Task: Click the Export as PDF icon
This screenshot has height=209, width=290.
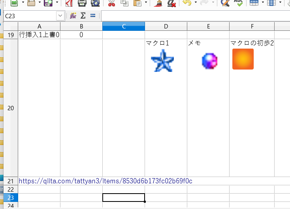Action: coord(69,3)
